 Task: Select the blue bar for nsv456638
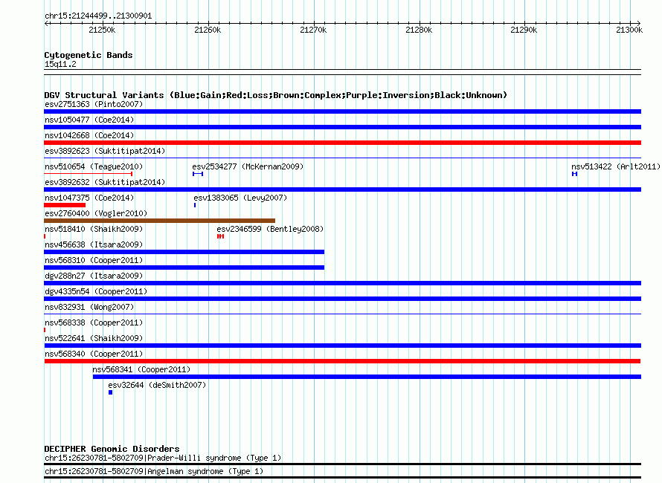coord(184,252)
